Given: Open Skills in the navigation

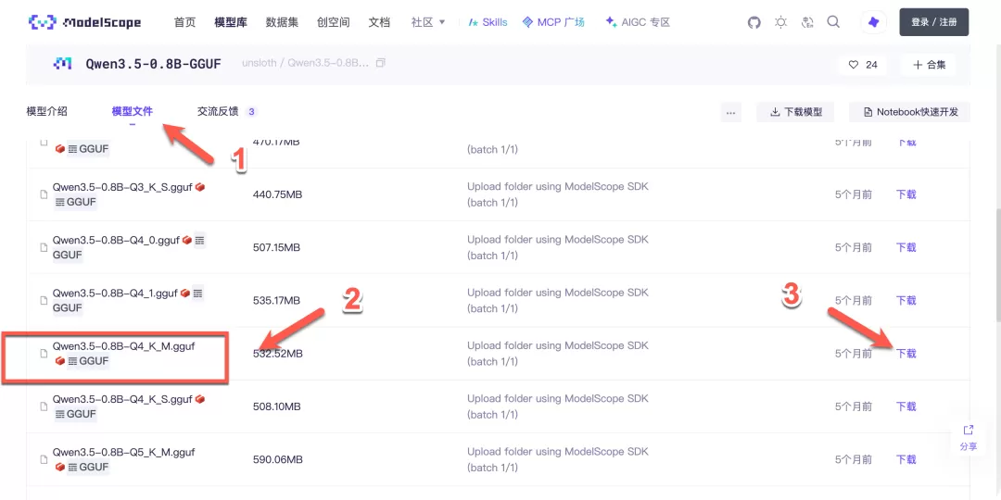Looking at the screenshot, I should (x=488, y=22).
